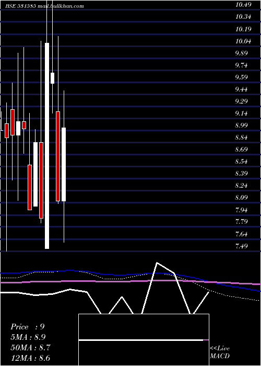This screenshot has height=366, width=261.
Task: Click the 10.19 price axis label
Action: pos(243,29)
